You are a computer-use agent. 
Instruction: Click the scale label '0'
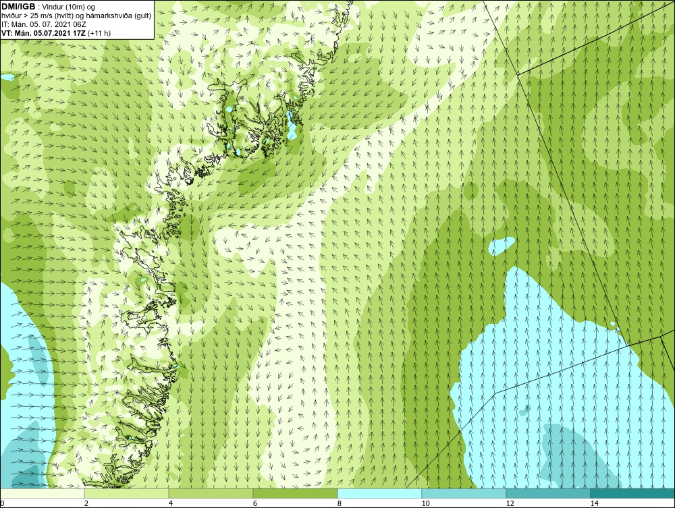pyautogui.click(x=2, y=504)
